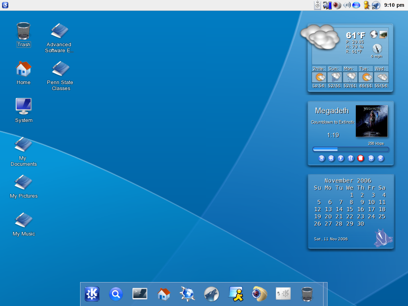Screen dimensions: 408x306
Task: Click the cloud icon in weather widget
Action: pyautogui.click(x=320, y=37)
